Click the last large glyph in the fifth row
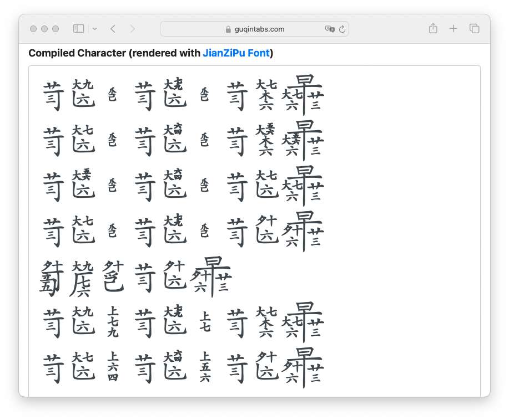Viewport: 509px width, 420px height. click(x=211, y=275)
